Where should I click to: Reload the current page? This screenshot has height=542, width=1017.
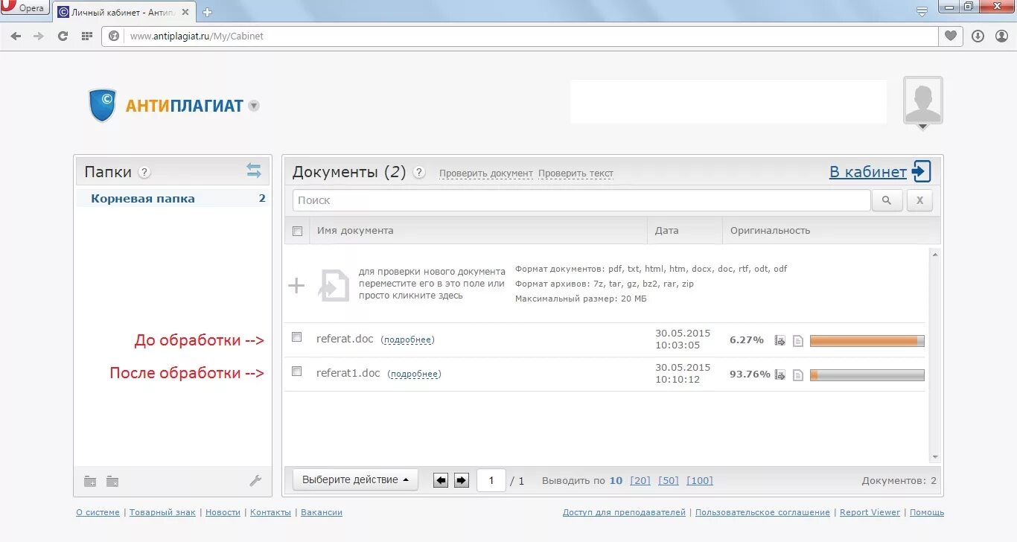[x=63, y=36]
